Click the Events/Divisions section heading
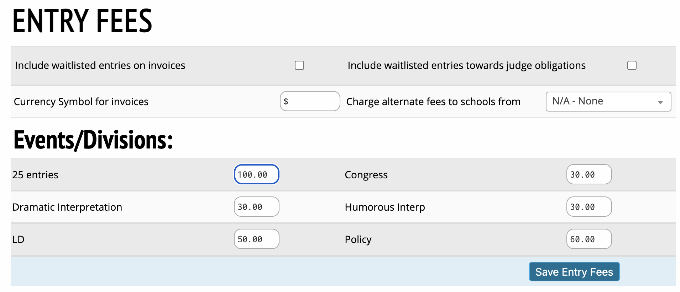Viewport: 680px width, 292px height. coord(93,140)
